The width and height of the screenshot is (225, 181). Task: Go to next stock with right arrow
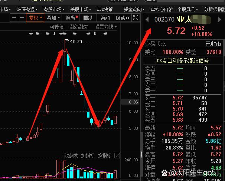pos(220,20)
